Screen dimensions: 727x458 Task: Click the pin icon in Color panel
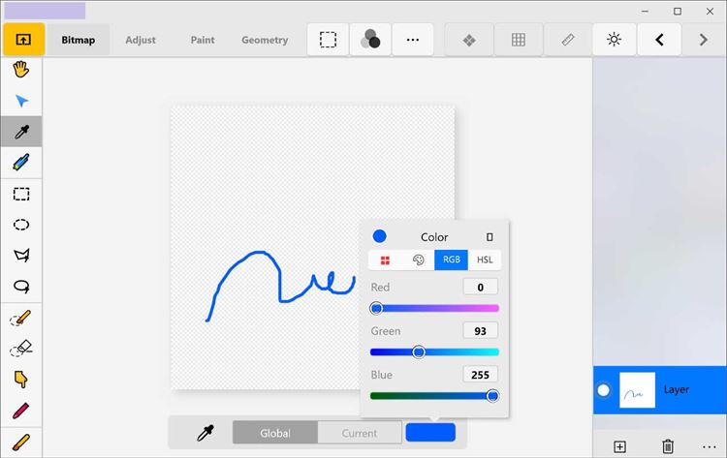tap(490, 237)
